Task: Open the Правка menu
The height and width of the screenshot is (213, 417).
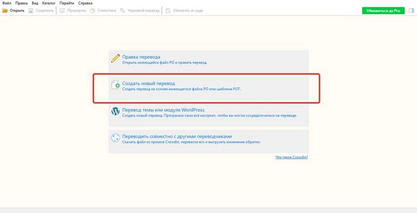Action: pos(22,3)
